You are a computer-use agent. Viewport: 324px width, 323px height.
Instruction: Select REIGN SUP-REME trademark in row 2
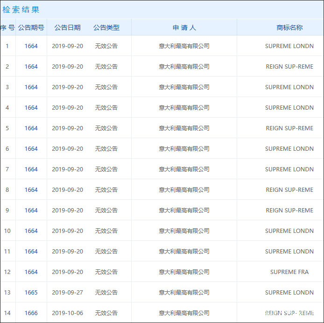(x=289, y=67)
